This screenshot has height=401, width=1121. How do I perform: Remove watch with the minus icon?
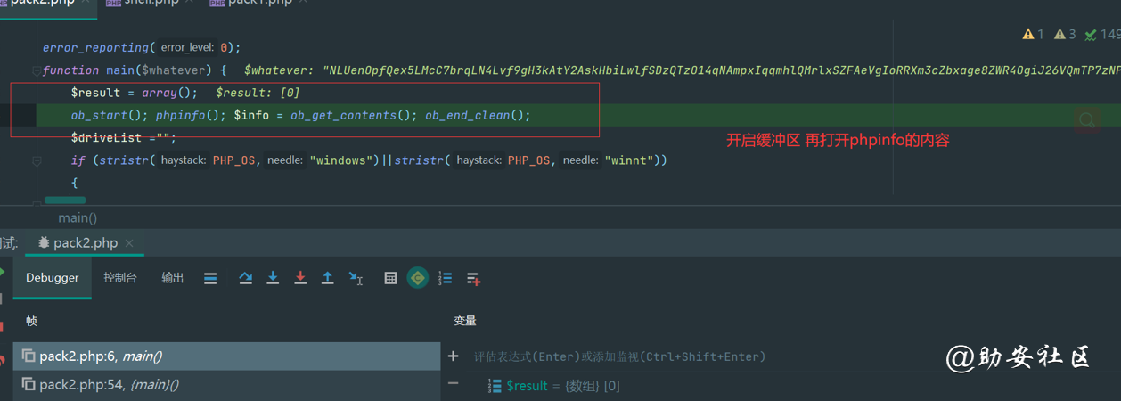(x=454, y=383)
